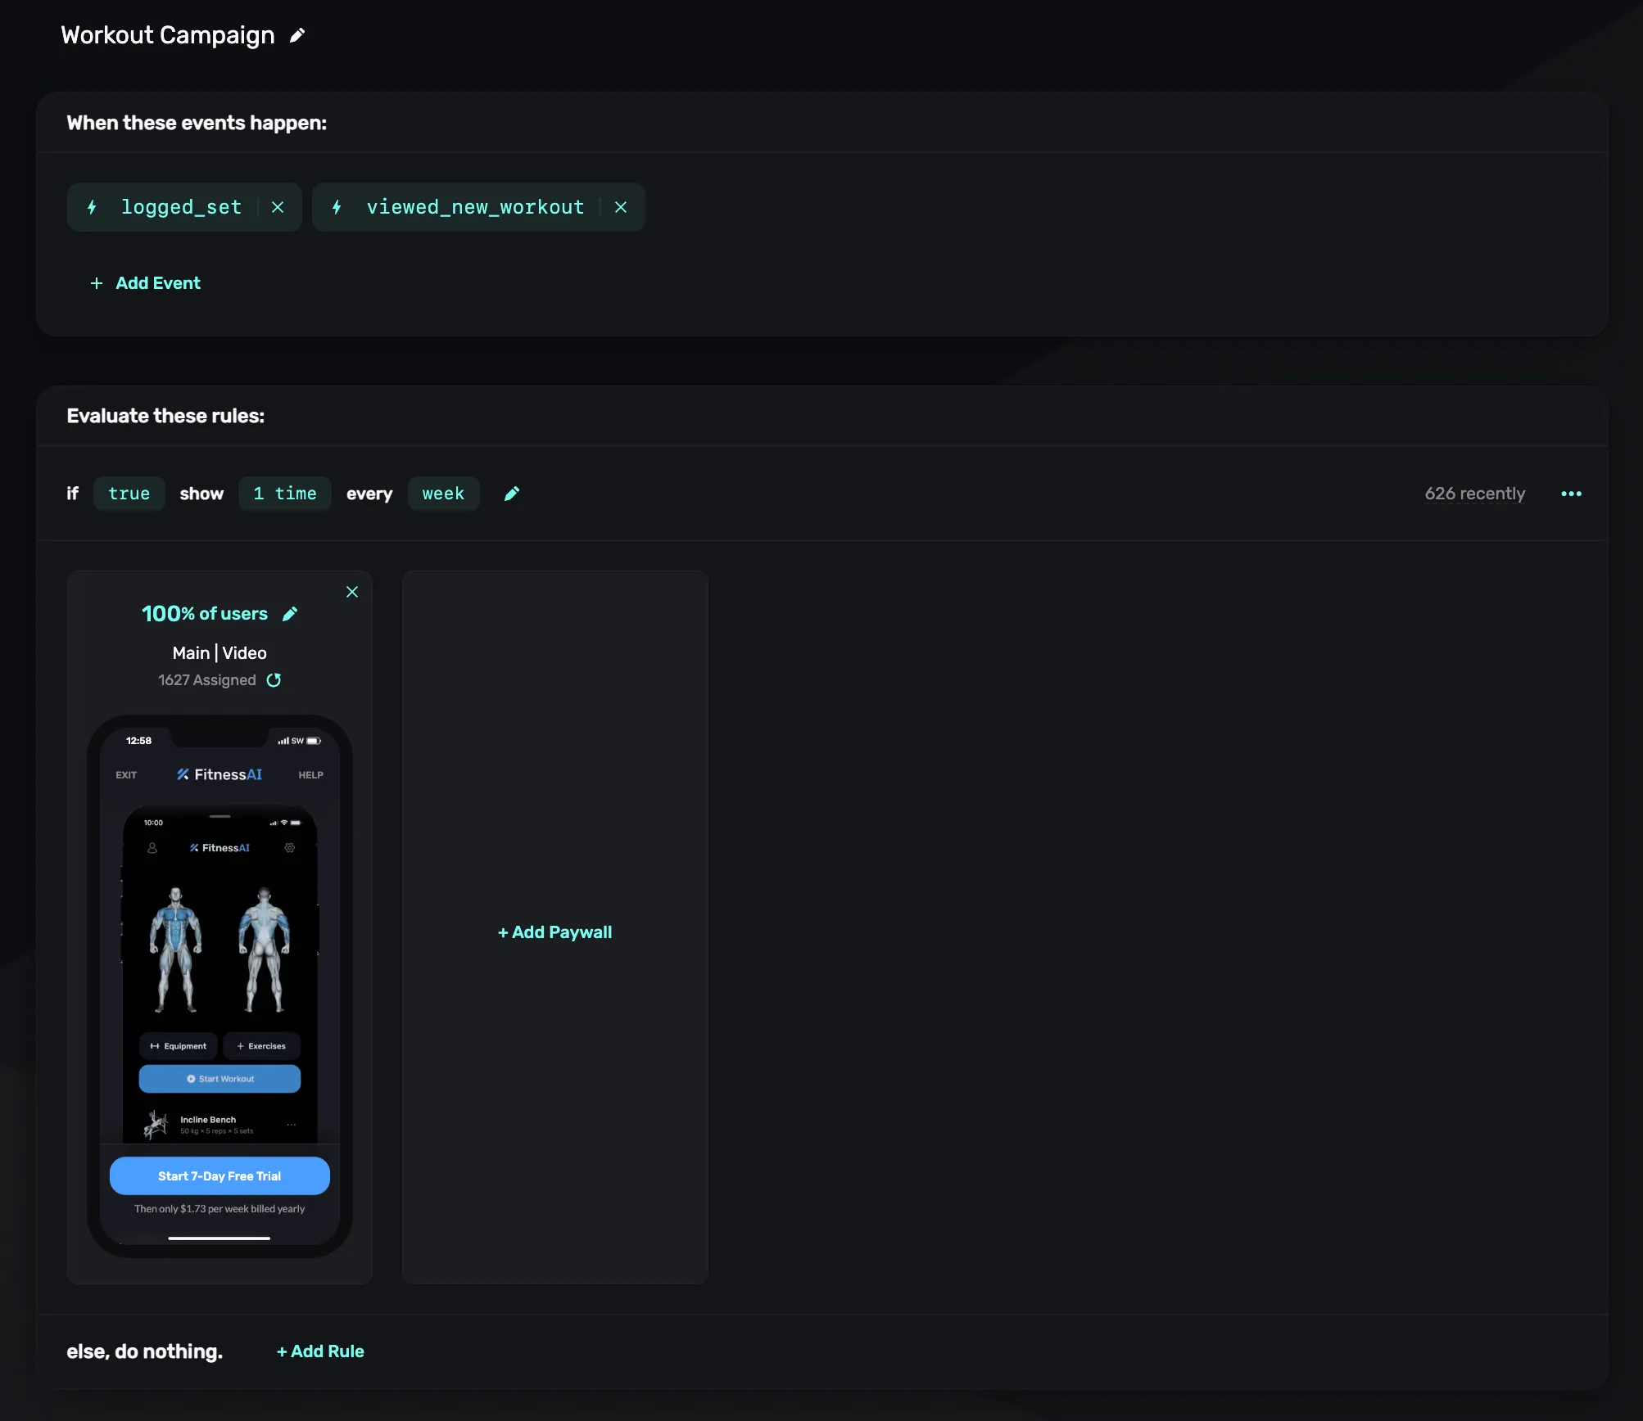Click the 'Then only $1.73 per week' text
Image resolution: width=1643 pixels, height=1421 pixels.
coord(220,1209)
